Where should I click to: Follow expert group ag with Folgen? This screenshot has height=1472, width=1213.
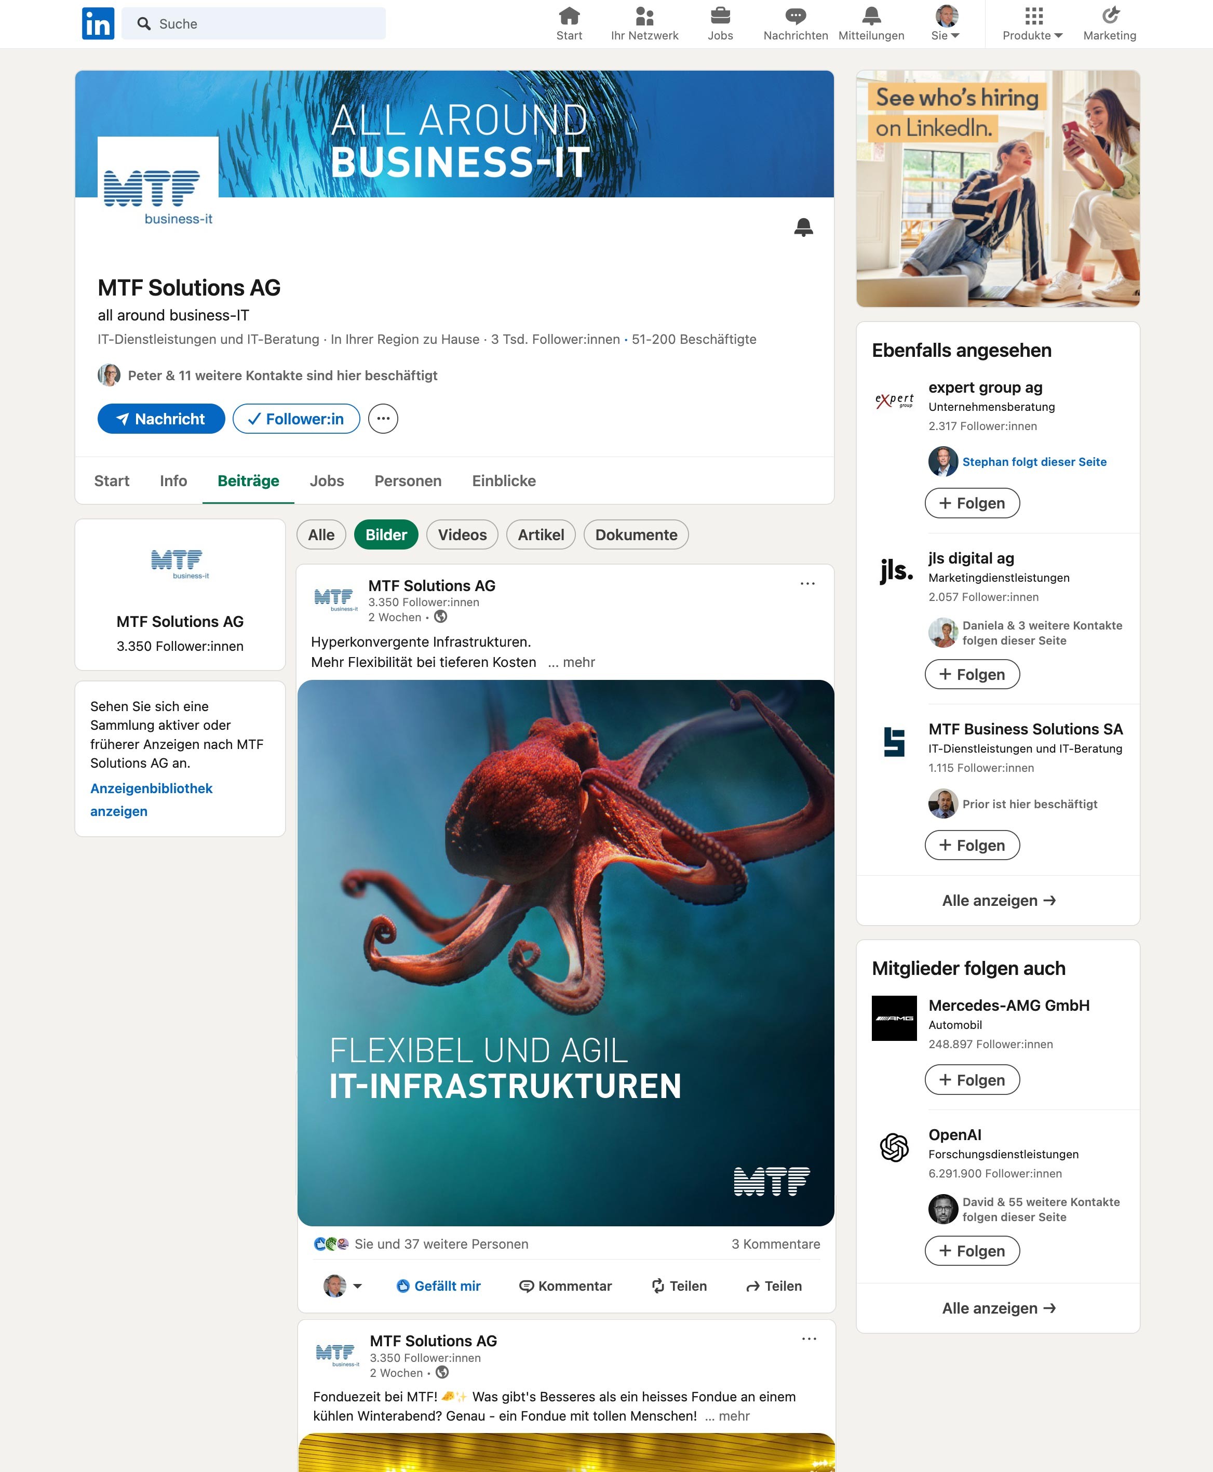click(x=972, y=503)
